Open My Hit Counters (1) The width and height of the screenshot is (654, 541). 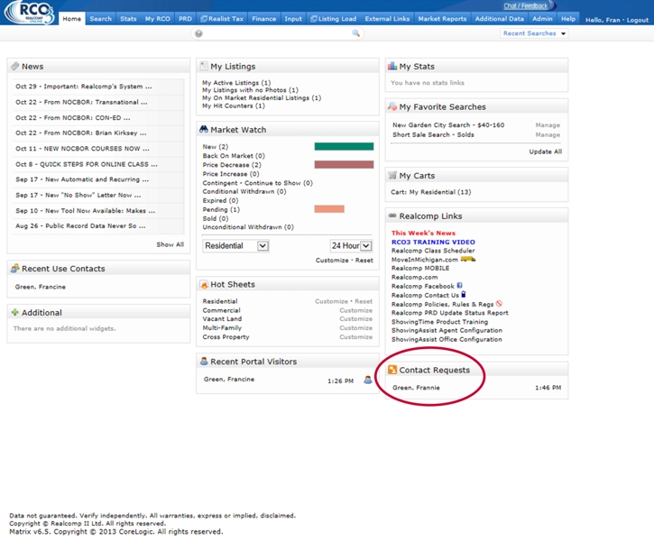(x=234, y=105)
